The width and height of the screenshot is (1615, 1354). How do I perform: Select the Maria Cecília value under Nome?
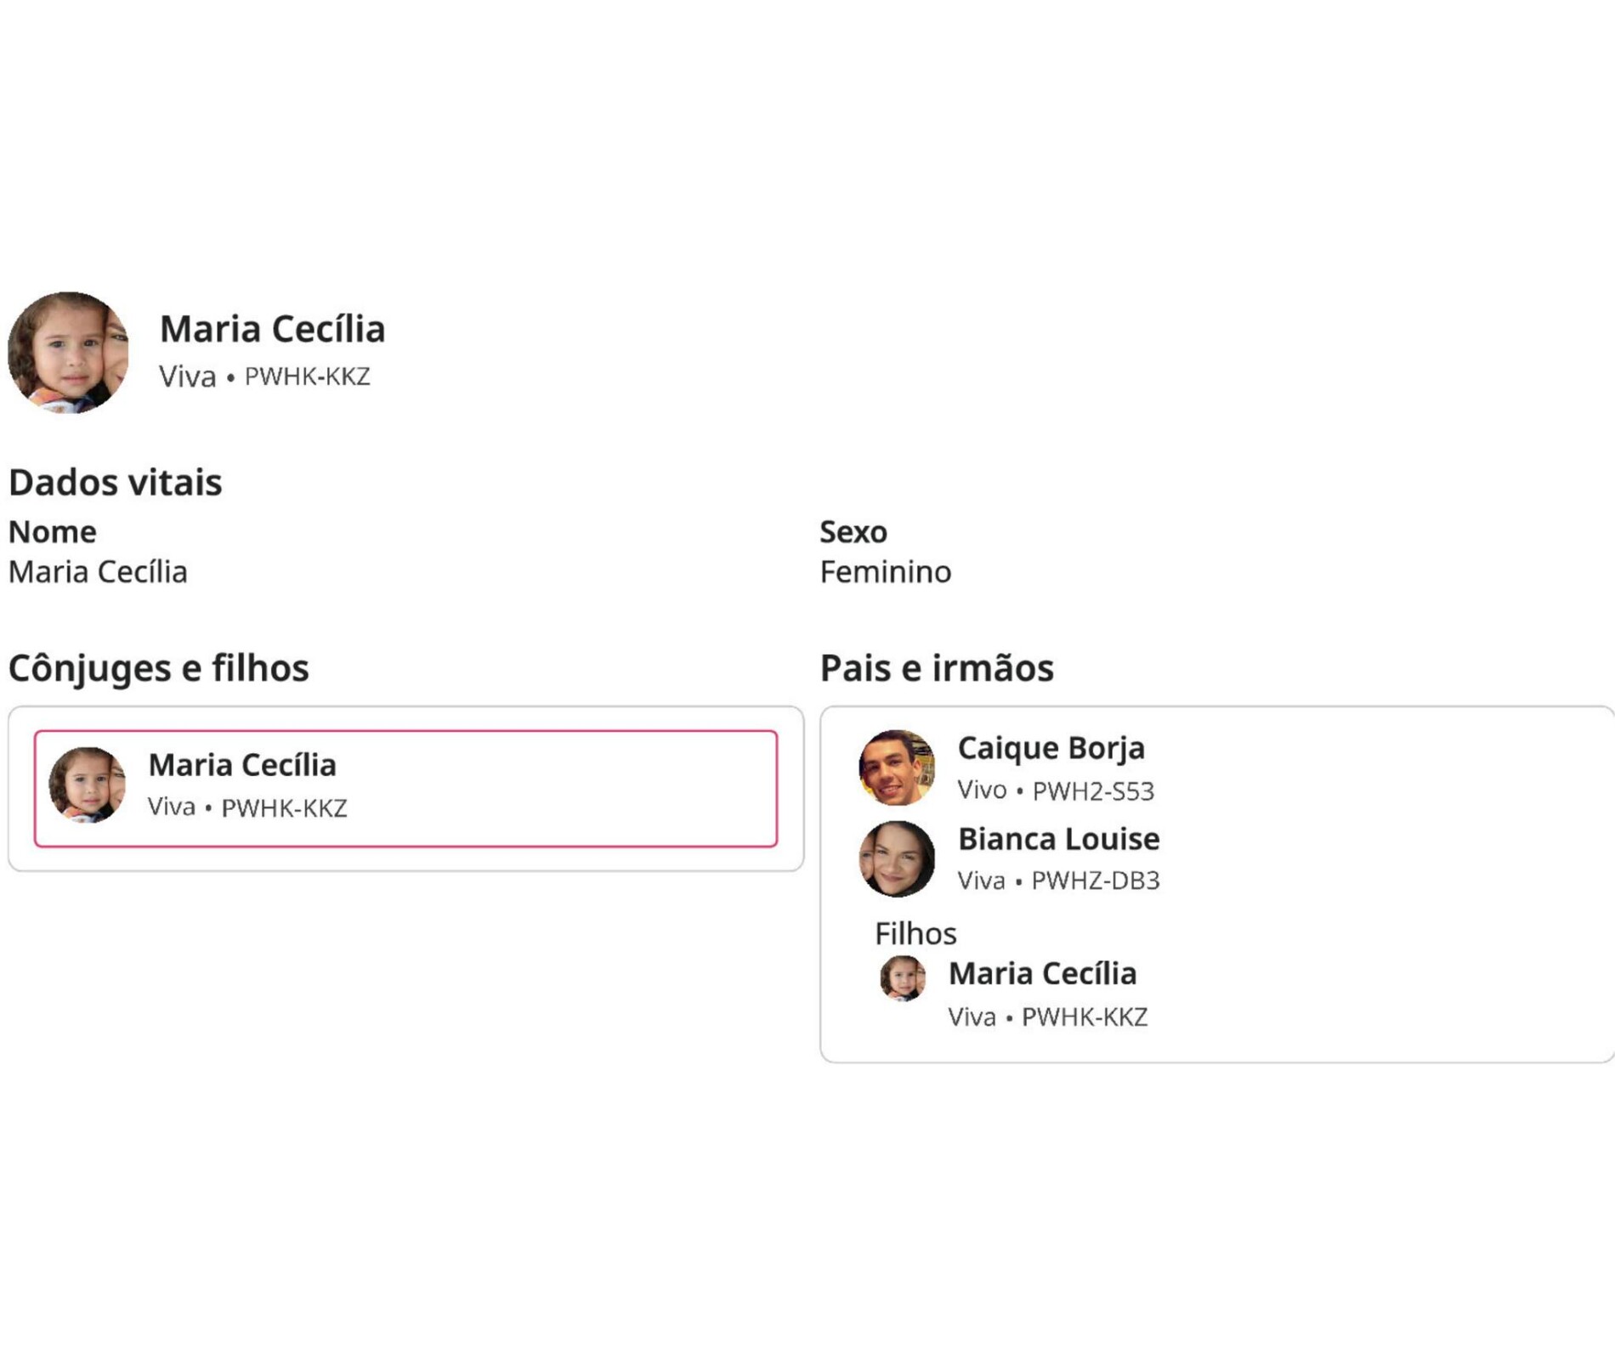click(98, 572)
